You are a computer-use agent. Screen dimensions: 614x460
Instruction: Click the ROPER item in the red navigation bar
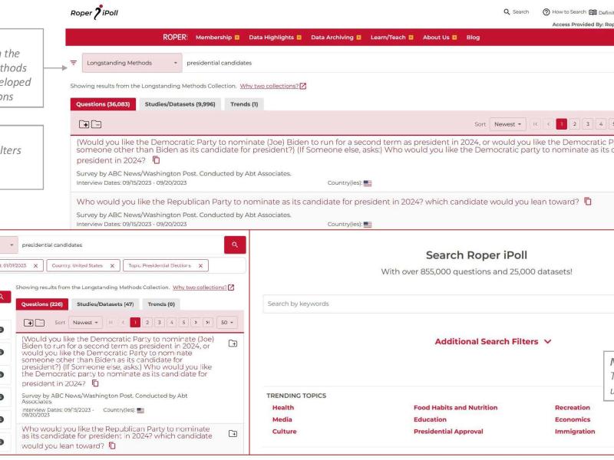point(175,37)
